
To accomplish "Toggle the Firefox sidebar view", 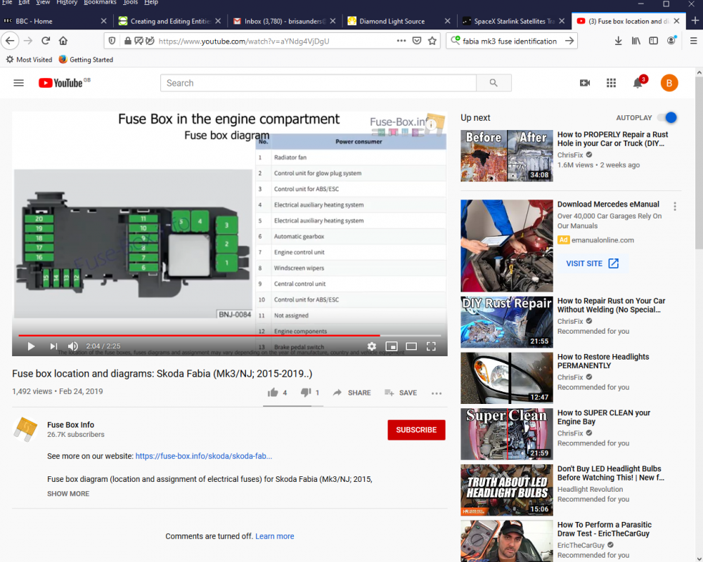I will pyautogui.click(x=654, y=41).
